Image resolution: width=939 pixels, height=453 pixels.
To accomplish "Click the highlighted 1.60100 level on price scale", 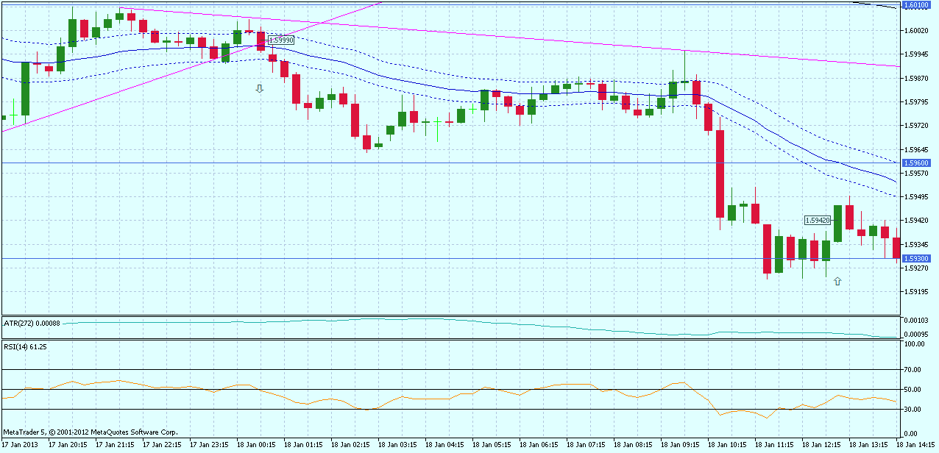I will pyautogui.click(x=915, y=6).
